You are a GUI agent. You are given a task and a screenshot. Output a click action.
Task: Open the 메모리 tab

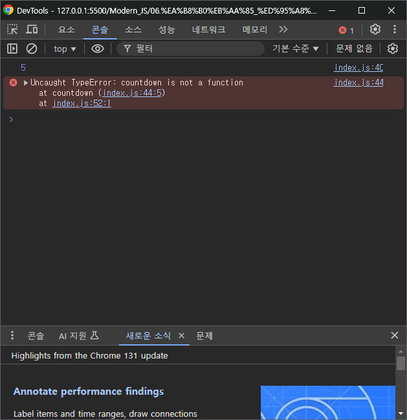point(255,30)
